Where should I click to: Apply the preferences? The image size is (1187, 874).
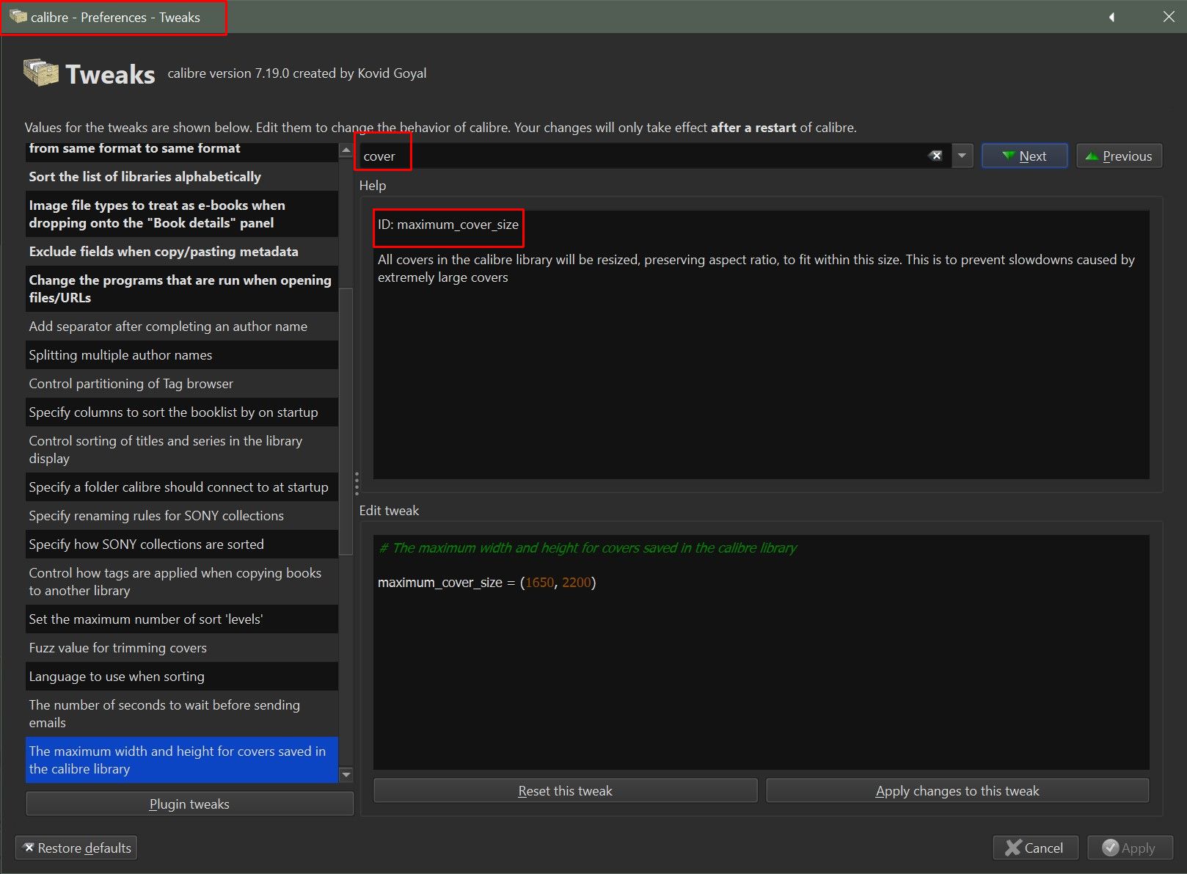(x=1129, y=848)
